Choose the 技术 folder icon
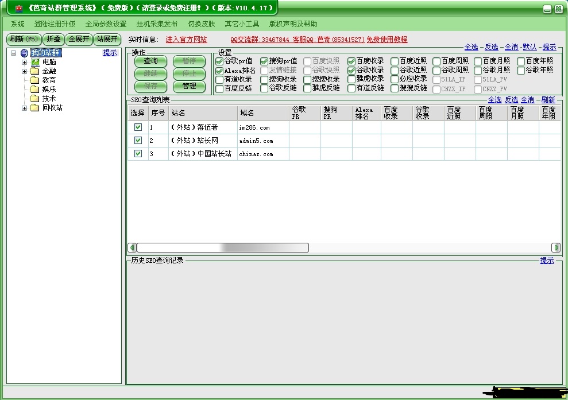Viewport: 568px width, 400px height. click(x=35, y=99)
